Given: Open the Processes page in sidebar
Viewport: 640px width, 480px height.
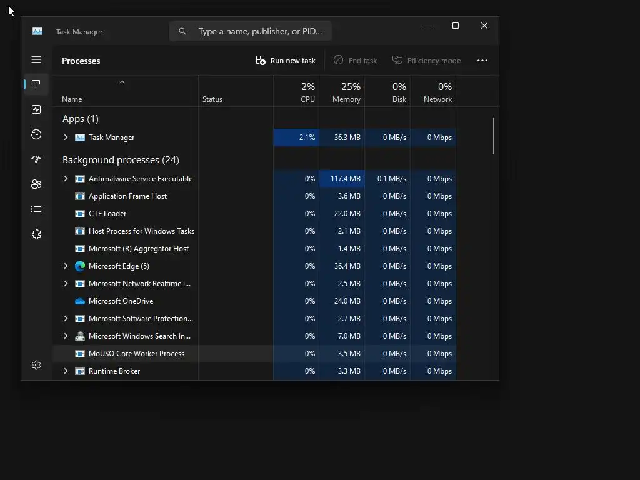Looking at the screenshot, I should click(36, 84).
